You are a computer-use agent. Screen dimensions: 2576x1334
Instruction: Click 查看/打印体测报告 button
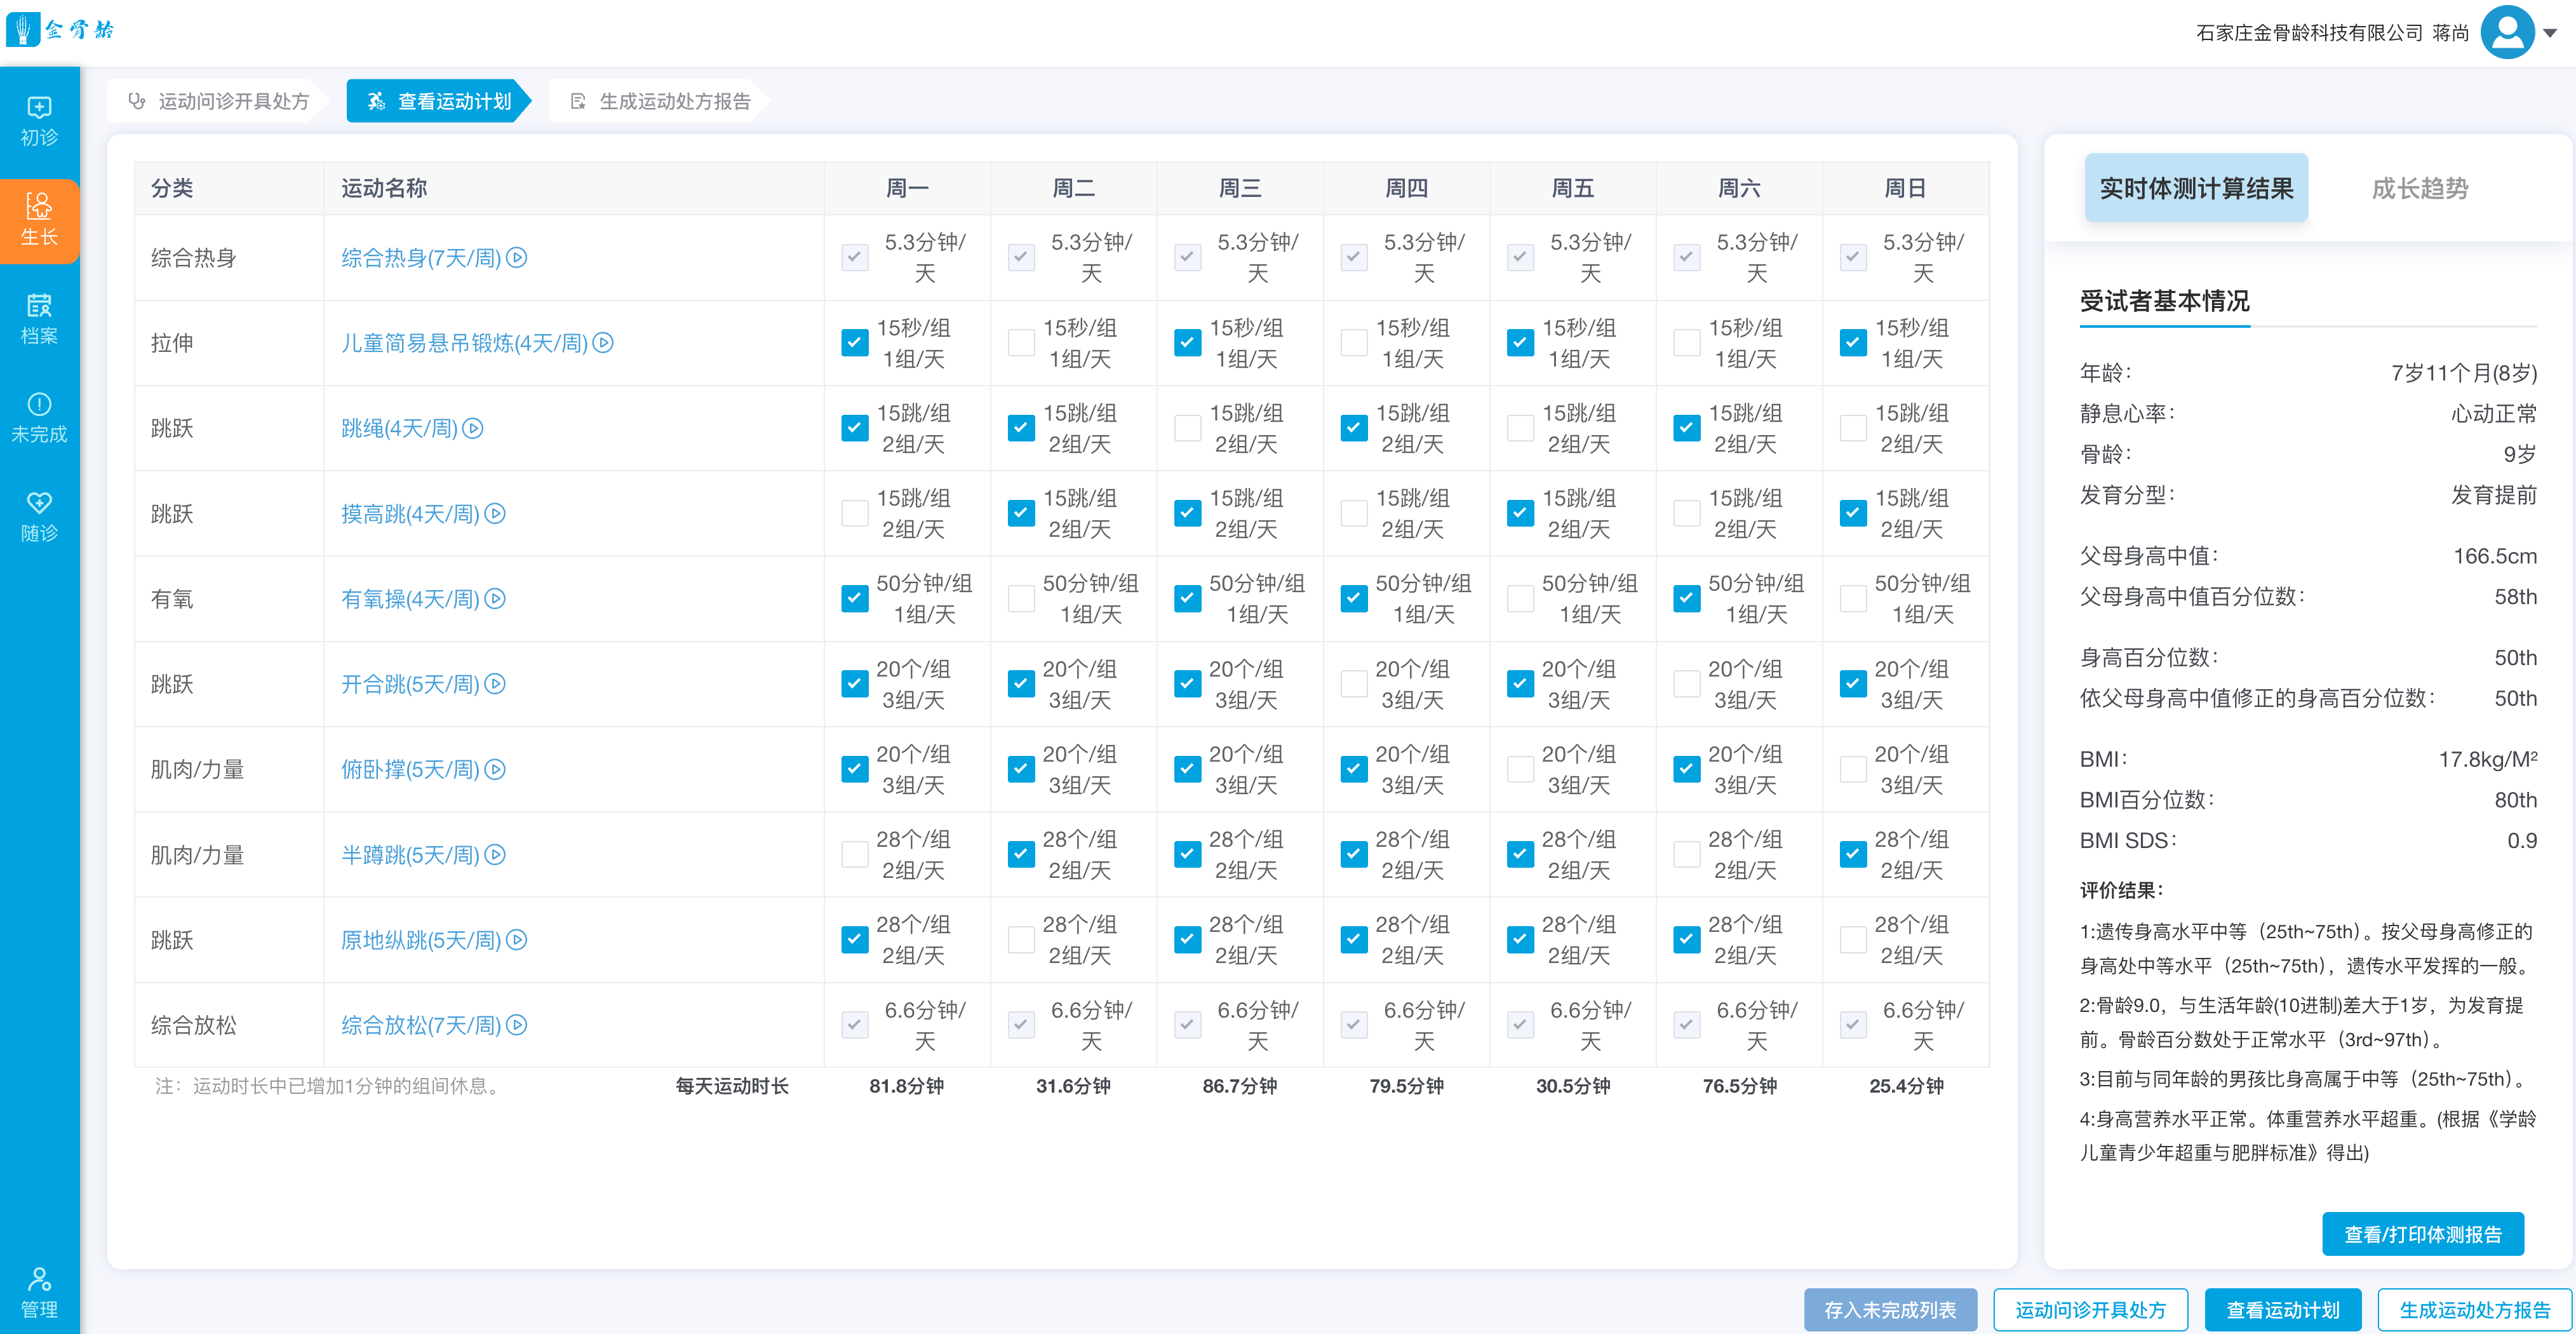2422,1234
